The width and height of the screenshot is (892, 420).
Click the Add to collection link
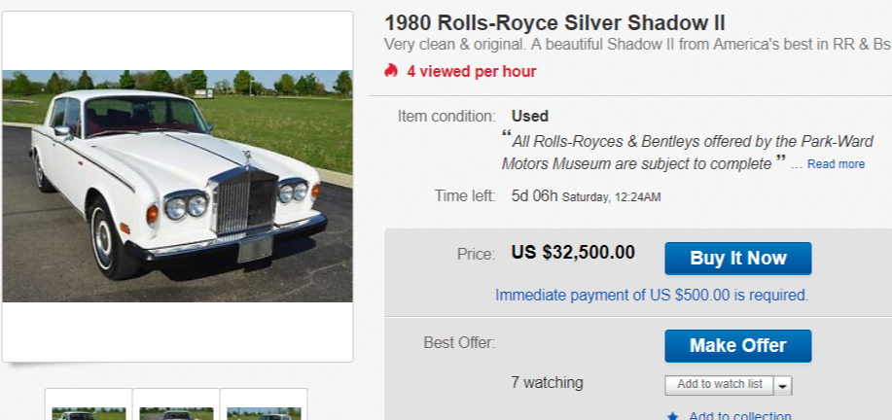pos(739,416)
